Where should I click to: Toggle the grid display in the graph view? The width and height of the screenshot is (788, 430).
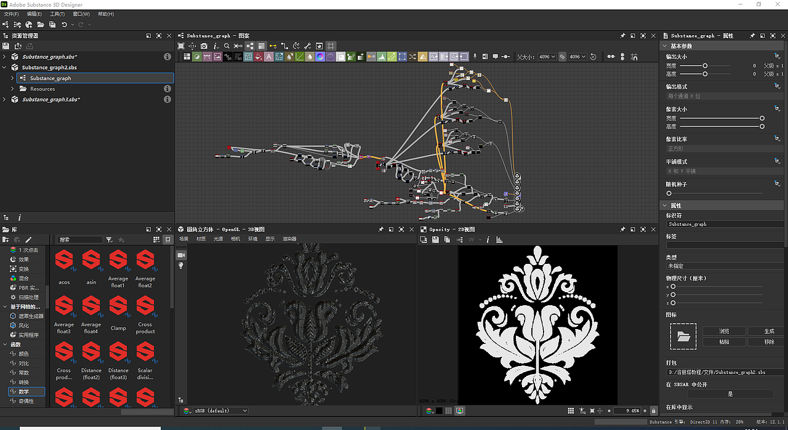pos(330,46)
